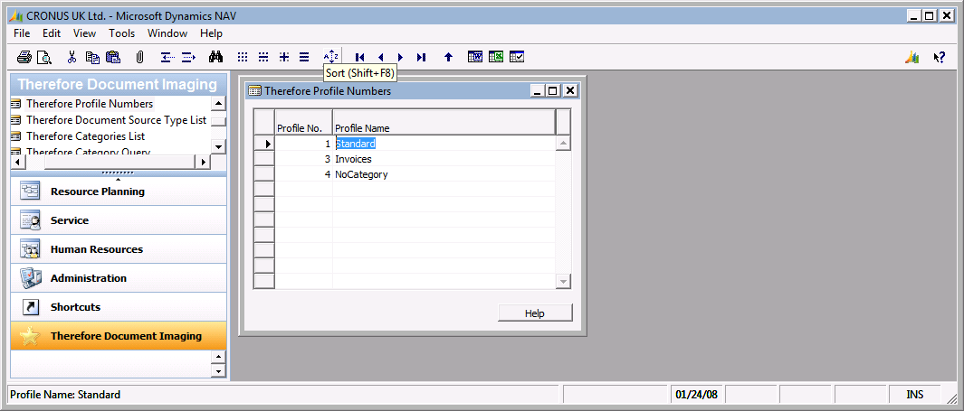Image resolution: width=964 pixels, height=411 pixels.
Task: Click the navigation list's left scroll arrow
Action: click(x=18, y=162)
